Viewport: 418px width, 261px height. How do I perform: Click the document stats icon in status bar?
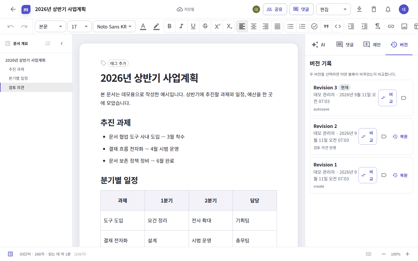10,254
